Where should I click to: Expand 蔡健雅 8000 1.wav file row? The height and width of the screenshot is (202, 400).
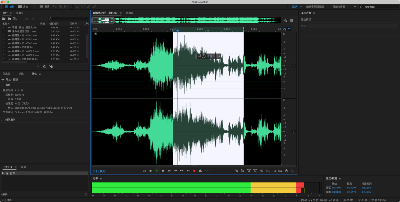(3, 35)
